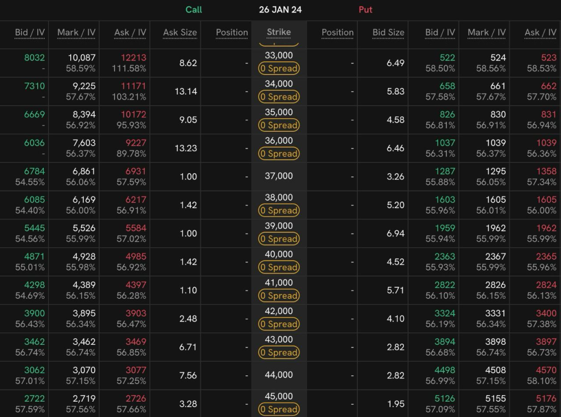Click the 37,000 strike cell
Screen dimensions: 561x417
click(x=279, y=176)
